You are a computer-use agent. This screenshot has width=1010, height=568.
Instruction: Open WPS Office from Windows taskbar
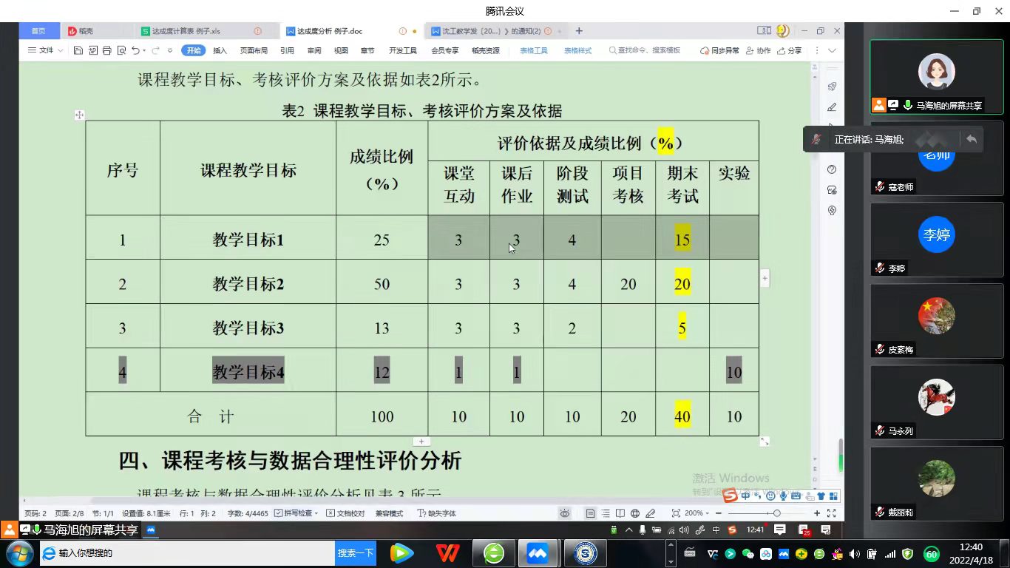(448, 553)
